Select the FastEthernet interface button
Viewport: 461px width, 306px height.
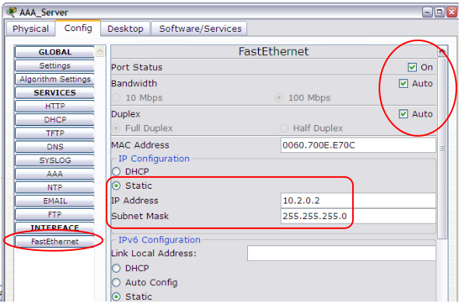(x=54, y=242)
